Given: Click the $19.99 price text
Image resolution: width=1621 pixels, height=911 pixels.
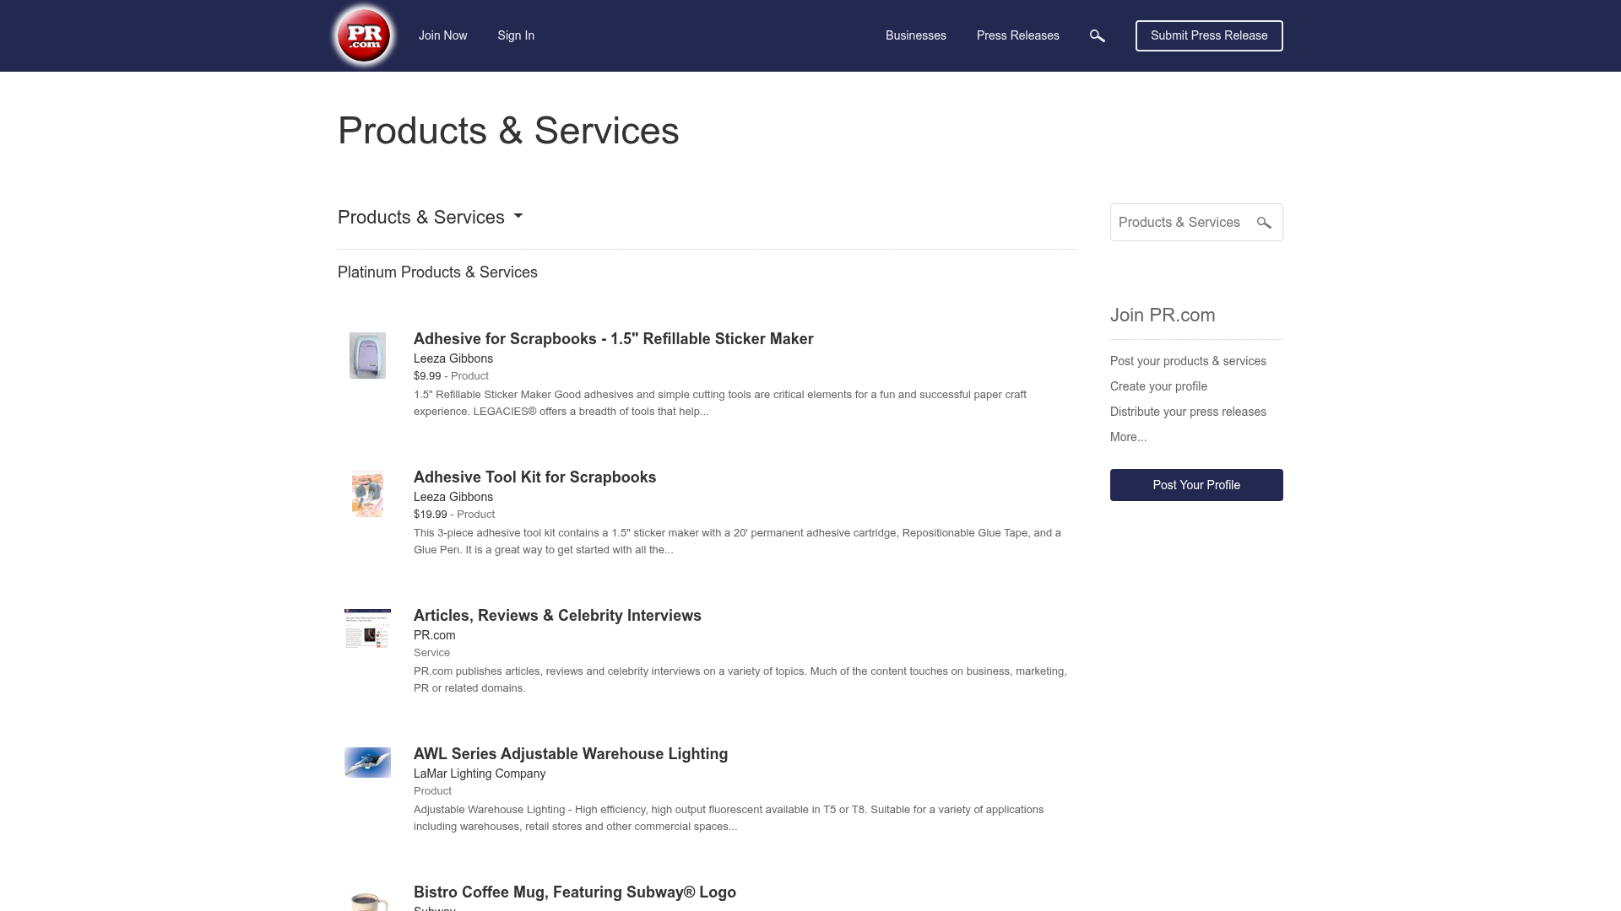Looking at the screenshot, I should point(431,515).
